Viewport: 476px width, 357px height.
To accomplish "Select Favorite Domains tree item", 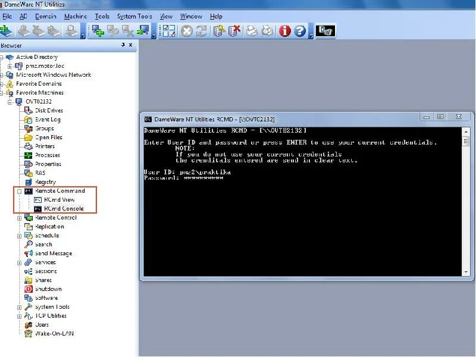I will (x=39, y=84).
